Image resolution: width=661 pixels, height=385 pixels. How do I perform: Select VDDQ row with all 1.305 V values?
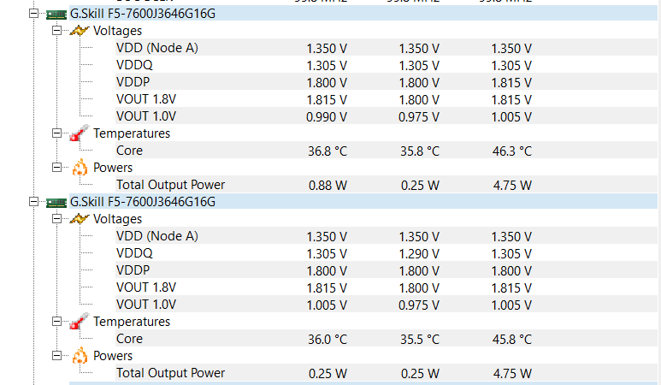pos(387,65)
